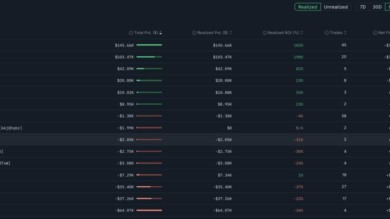Viewport: 390px width, 219px height.
Task: Click trades count 19
Action: pos(344,175)
